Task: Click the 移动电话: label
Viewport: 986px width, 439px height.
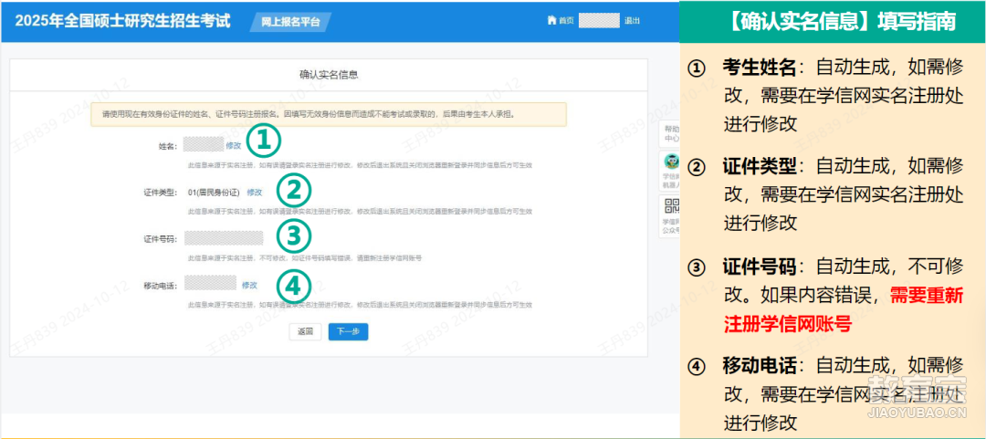Action: [161, 286]
